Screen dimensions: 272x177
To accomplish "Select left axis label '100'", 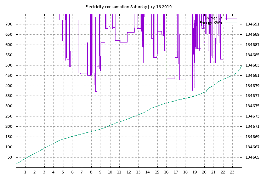I will click(9, 147).
